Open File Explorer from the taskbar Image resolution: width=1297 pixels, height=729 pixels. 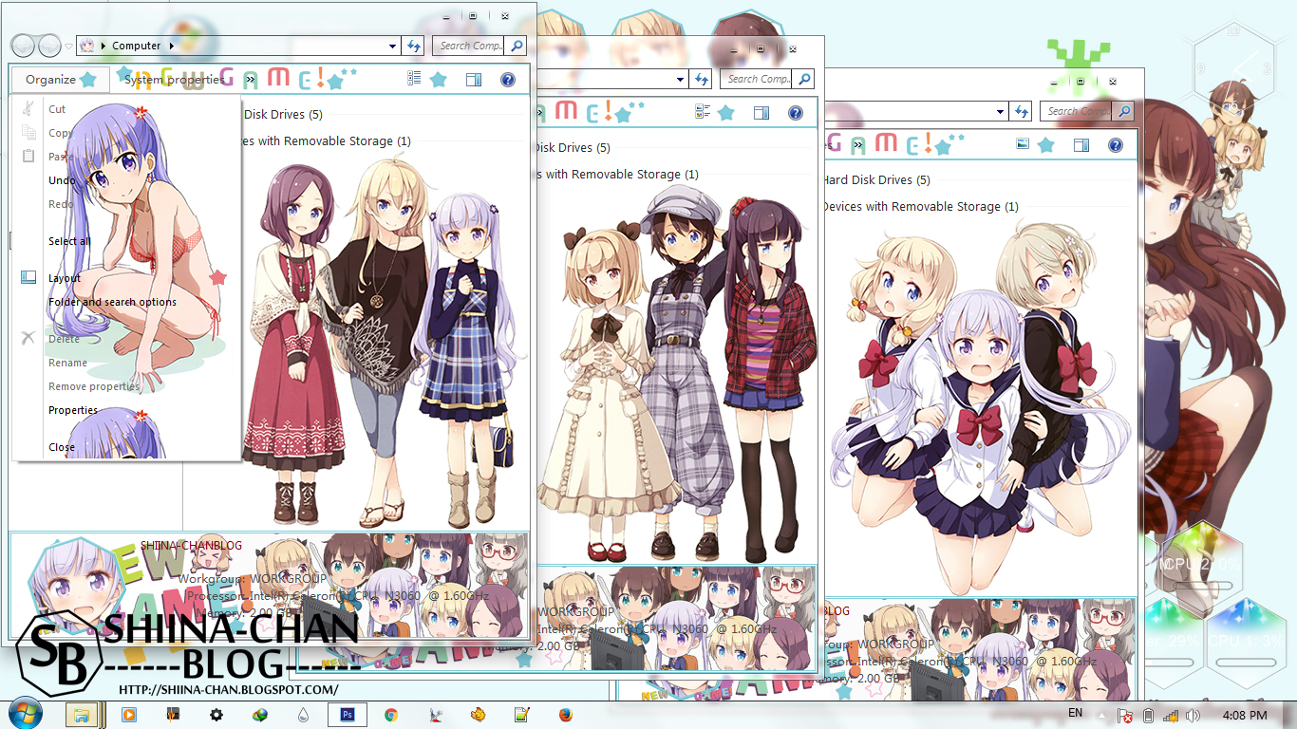pos(82,715)
